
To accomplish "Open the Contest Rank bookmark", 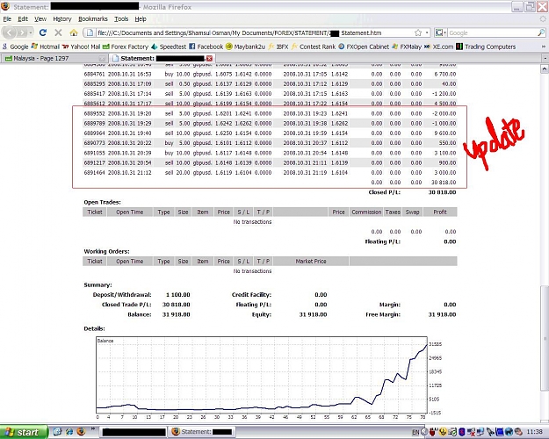I will tap(314, 47).
